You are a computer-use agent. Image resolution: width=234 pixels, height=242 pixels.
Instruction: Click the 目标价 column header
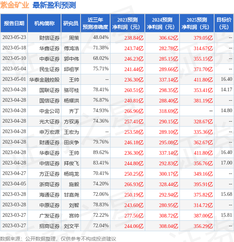point(224,23)
